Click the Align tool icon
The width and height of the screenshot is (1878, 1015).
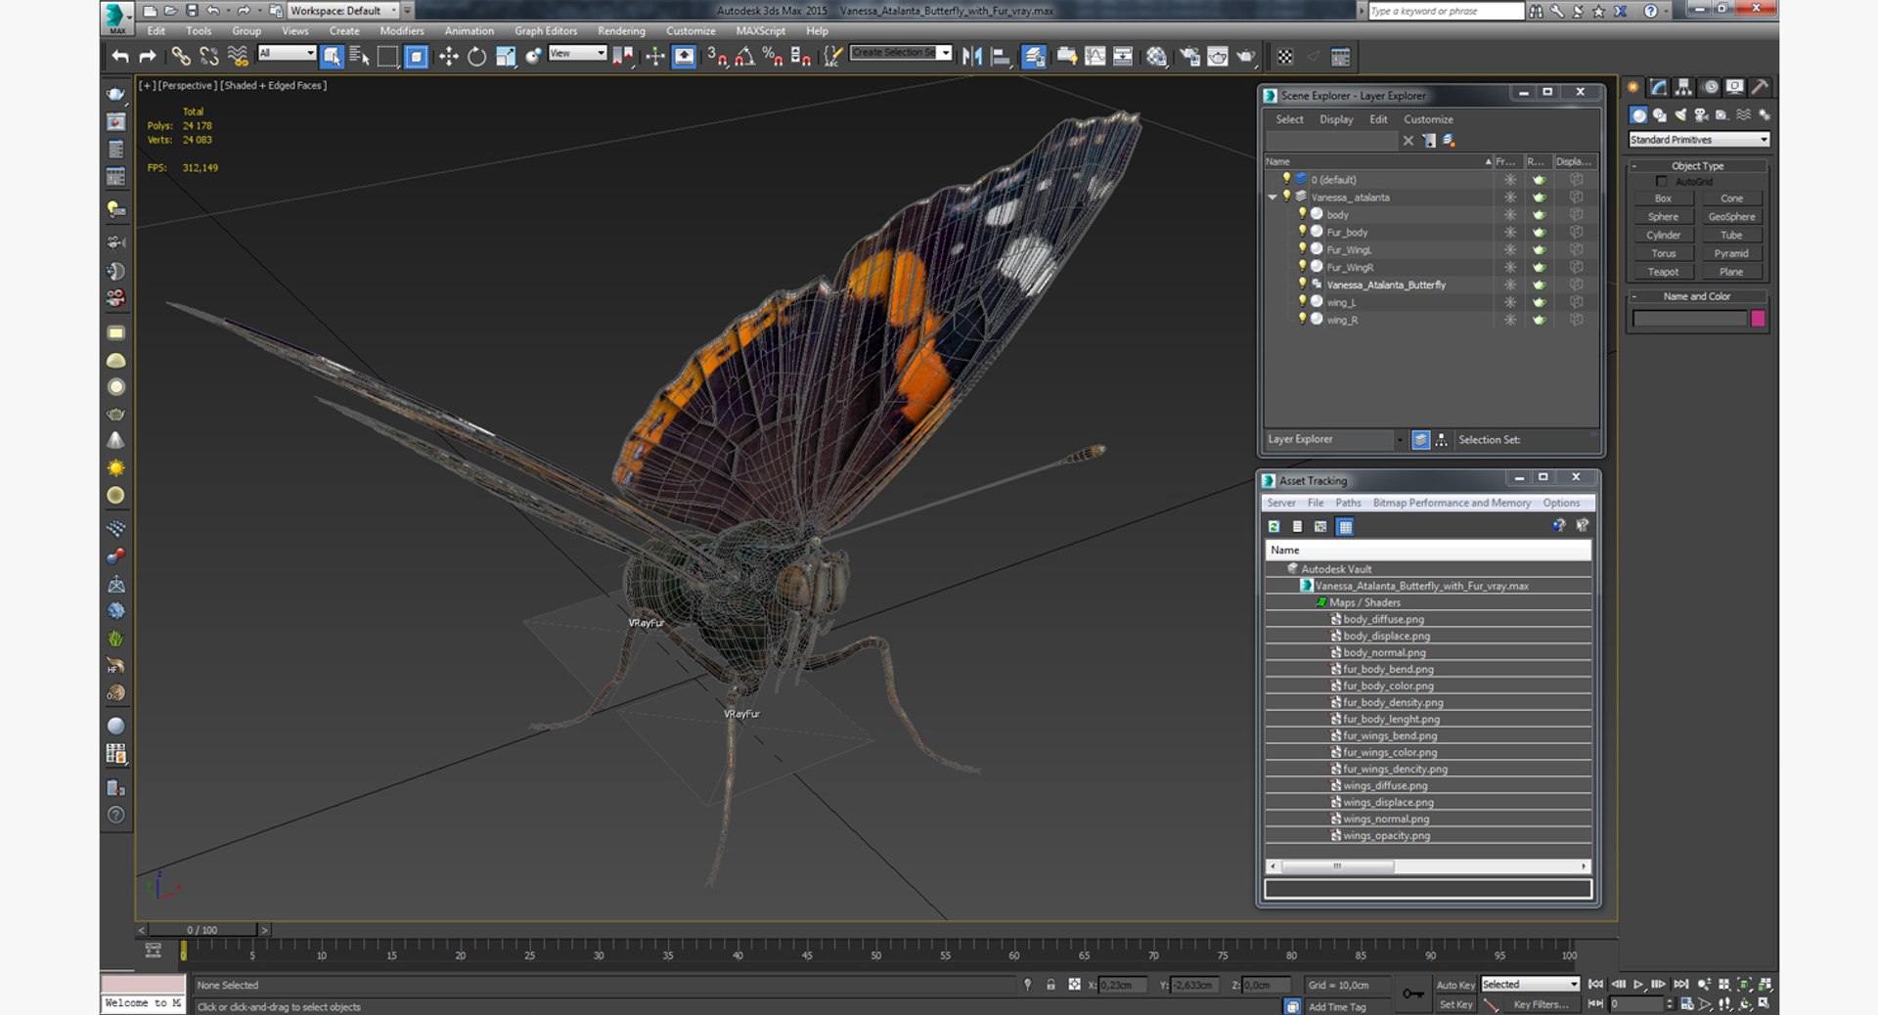[1000, 57]
